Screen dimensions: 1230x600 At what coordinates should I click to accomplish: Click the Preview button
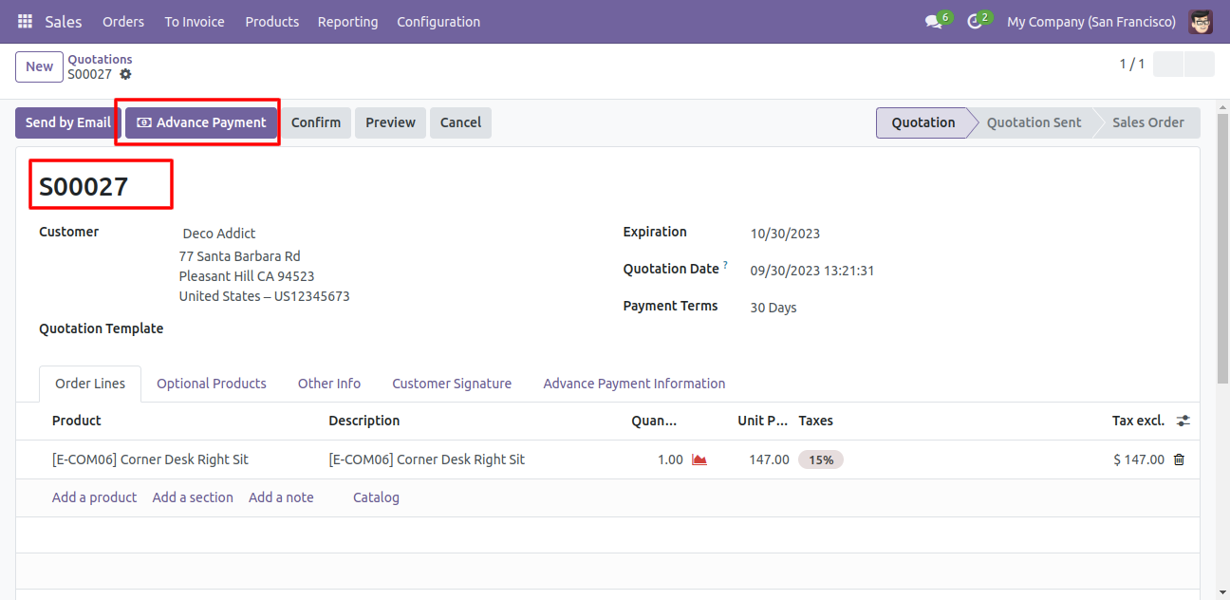click(391, 122)
